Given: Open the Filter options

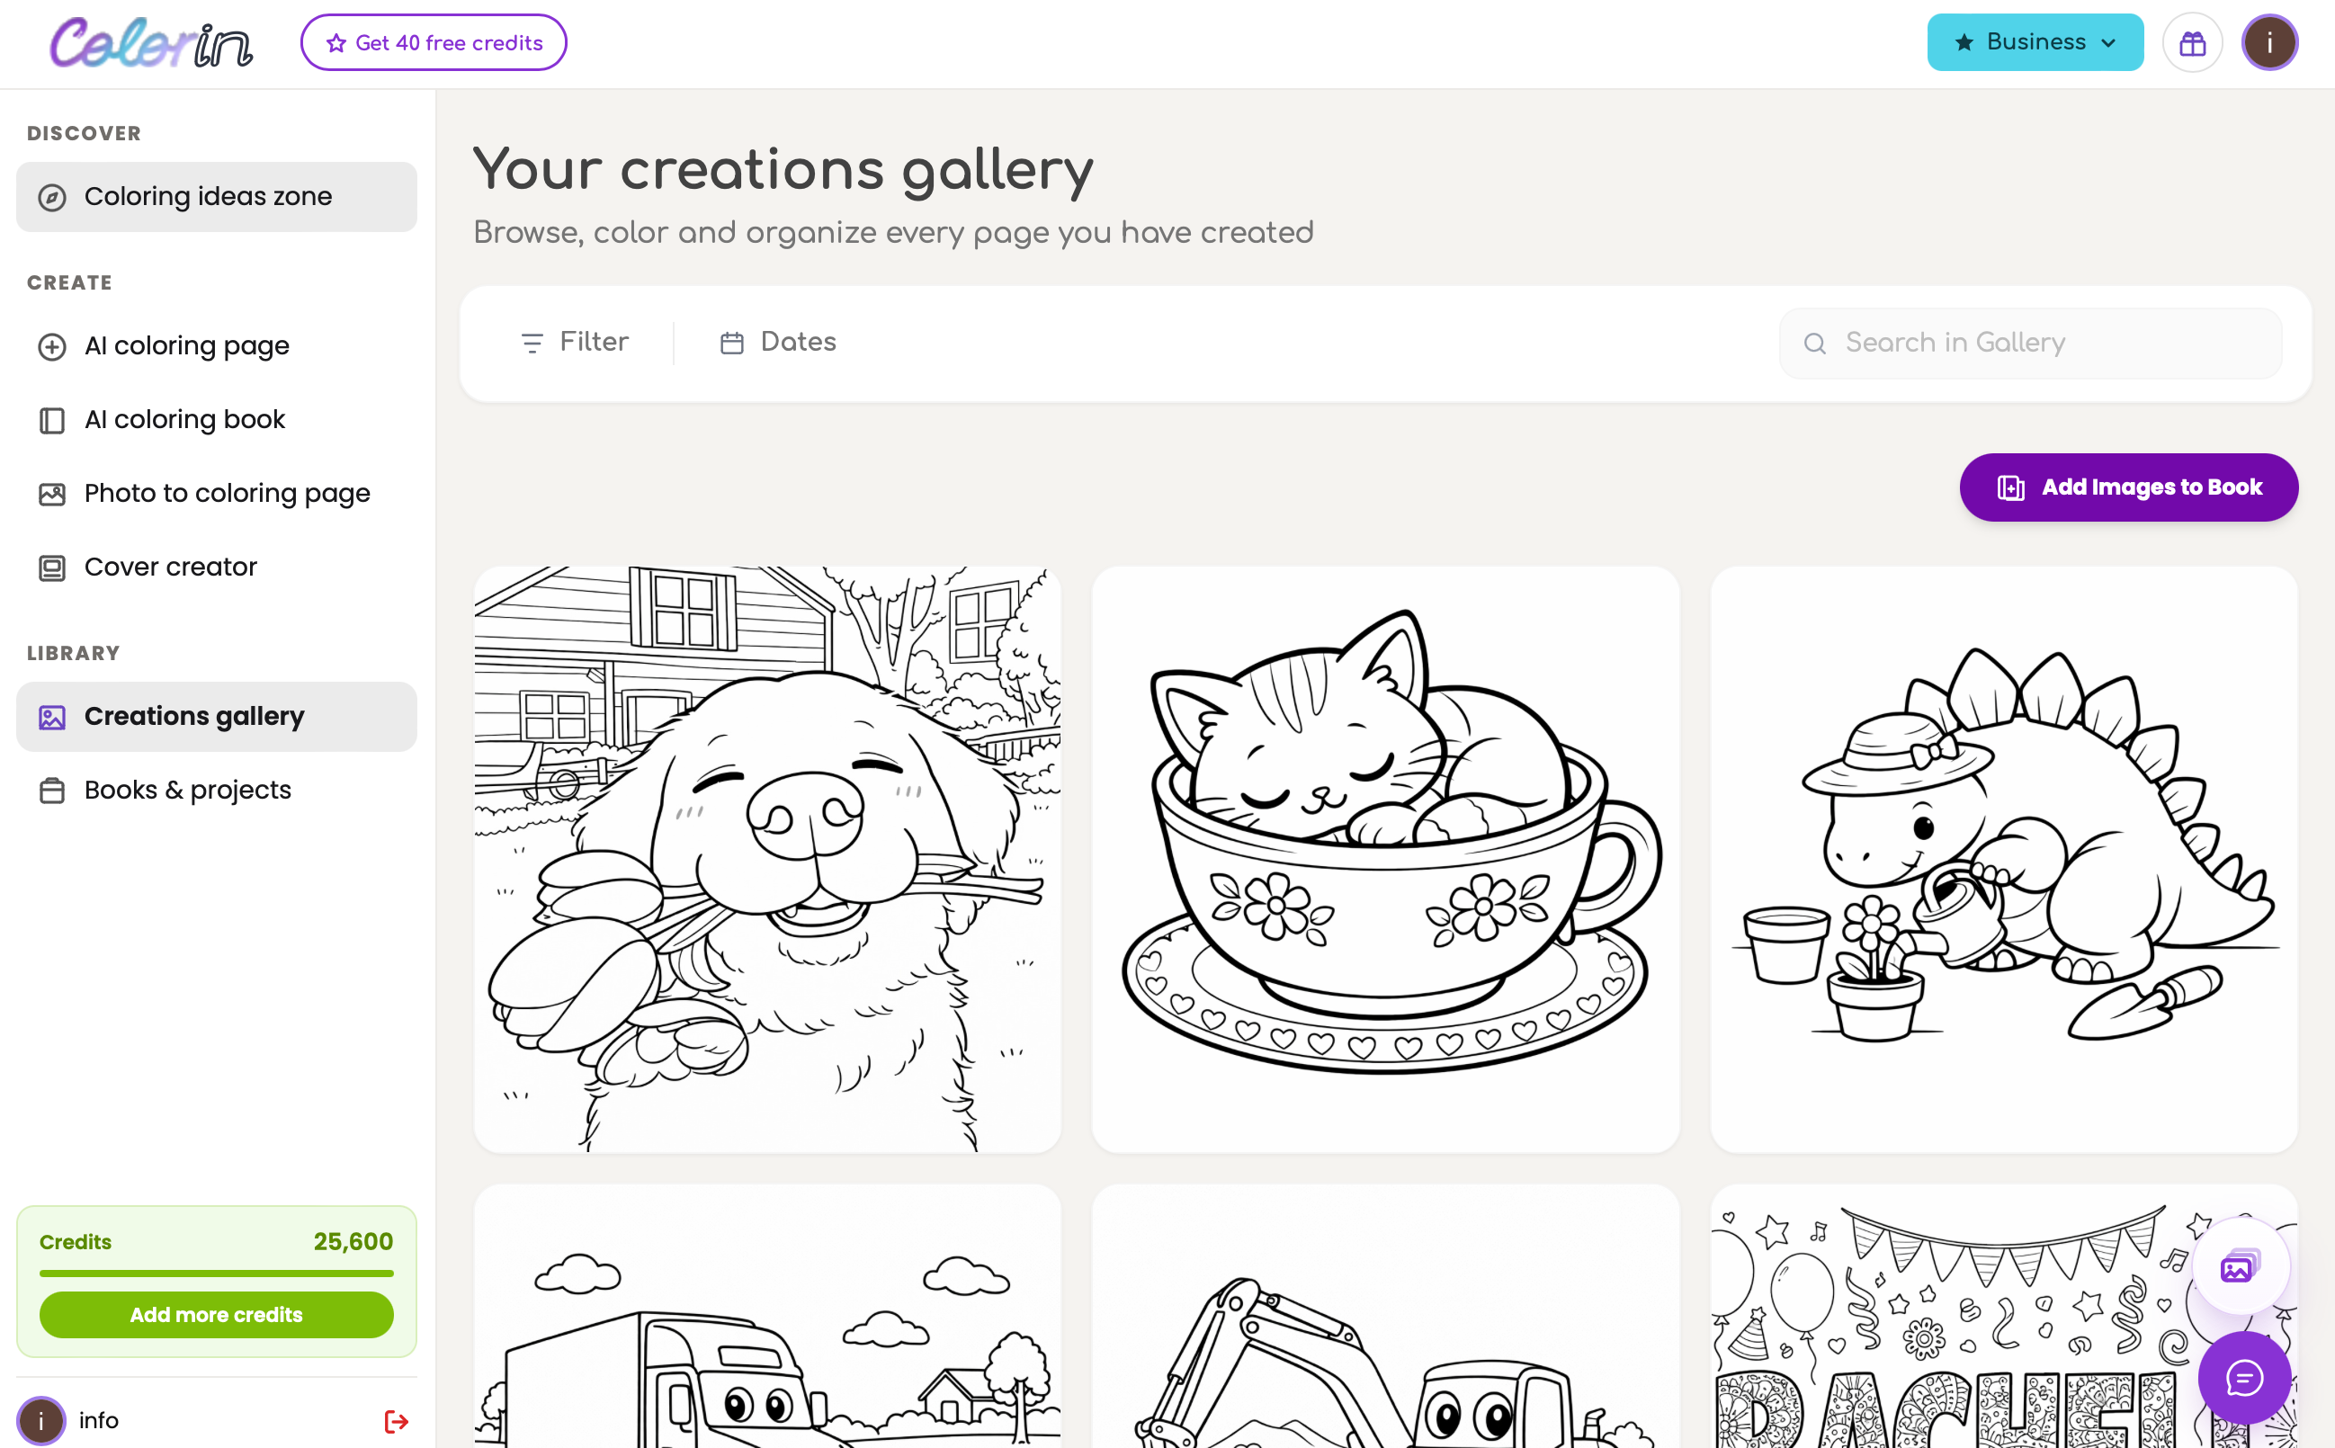Looking at the screenshot, I should tap(574, 342).
